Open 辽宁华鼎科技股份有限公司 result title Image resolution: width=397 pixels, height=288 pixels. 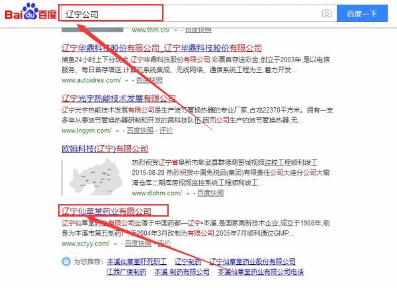click(161, 48)
